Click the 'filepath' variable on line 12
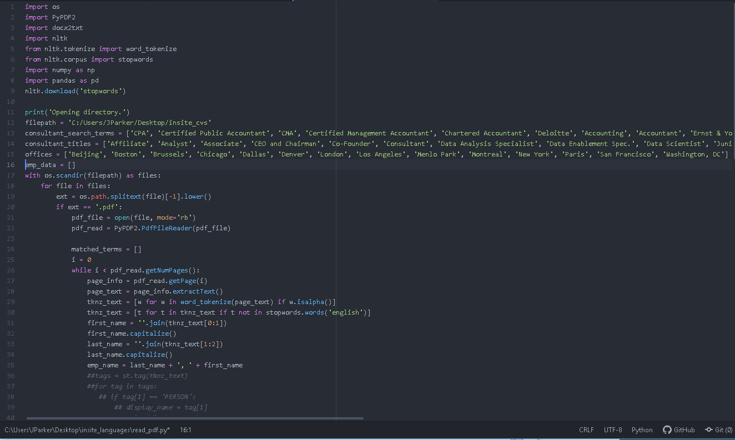The image size is (735, 440). 41,123
